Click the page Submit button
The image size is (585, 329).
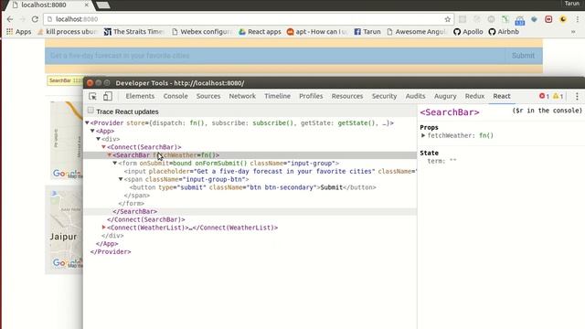(x=523, y=56)
